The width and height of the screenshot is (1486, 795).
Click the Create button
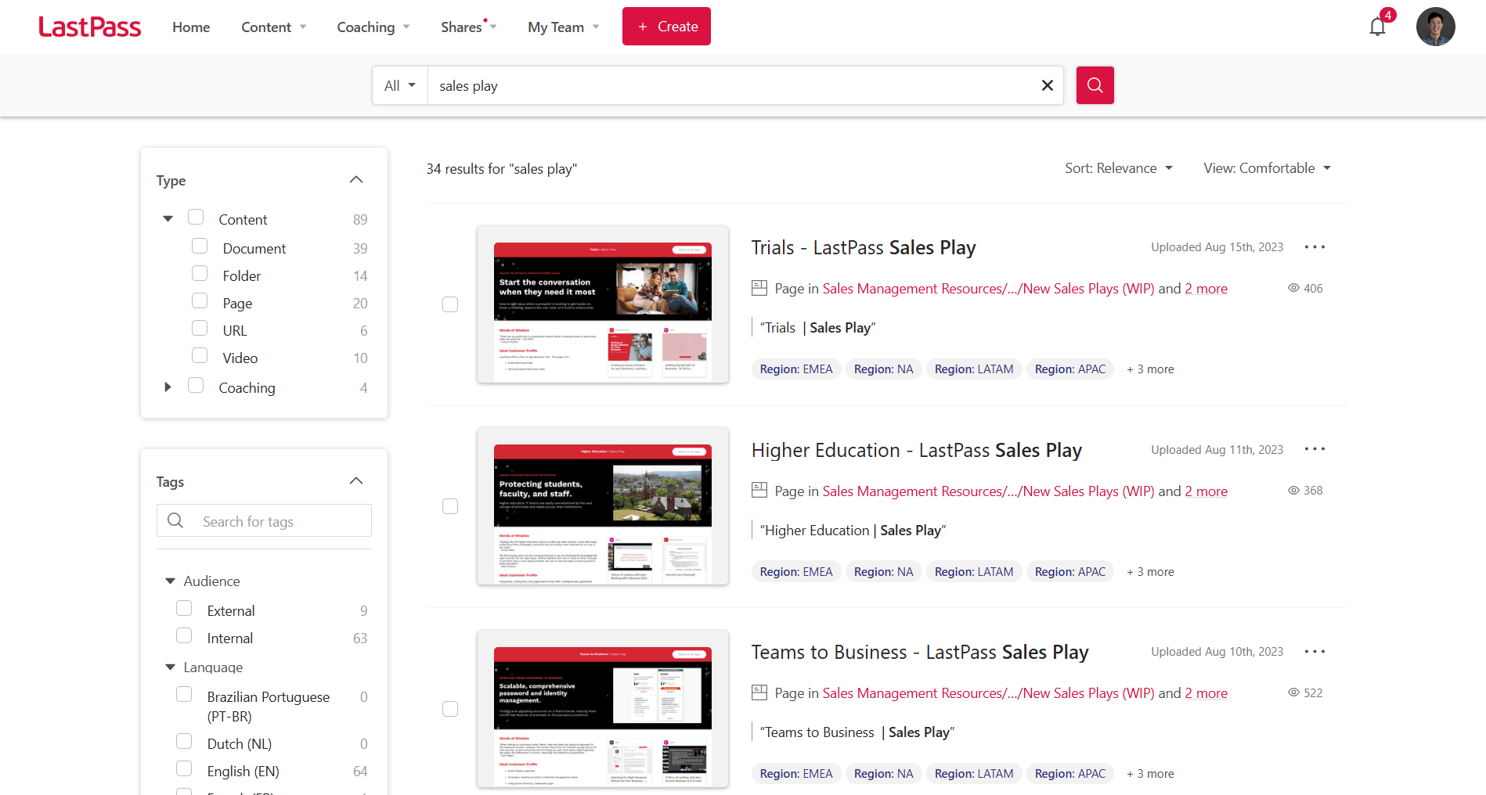pyautogui.click(x=666, y=27)
